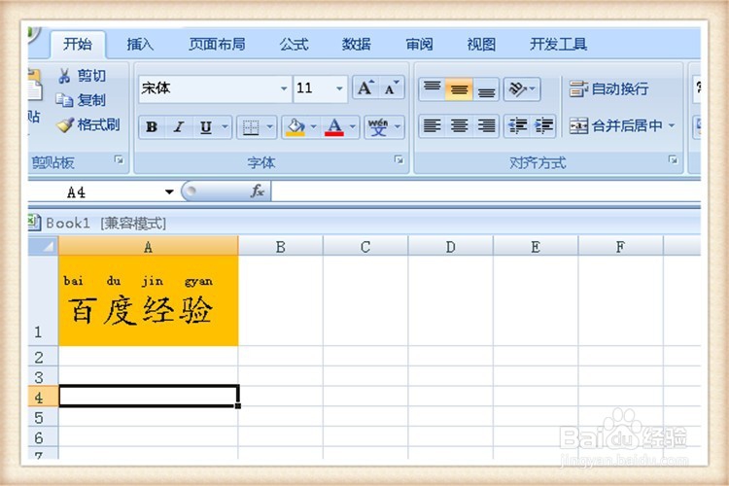Open borders dropdown arrow
Viewport: 729px width, 486px height.
pos(269,126)
